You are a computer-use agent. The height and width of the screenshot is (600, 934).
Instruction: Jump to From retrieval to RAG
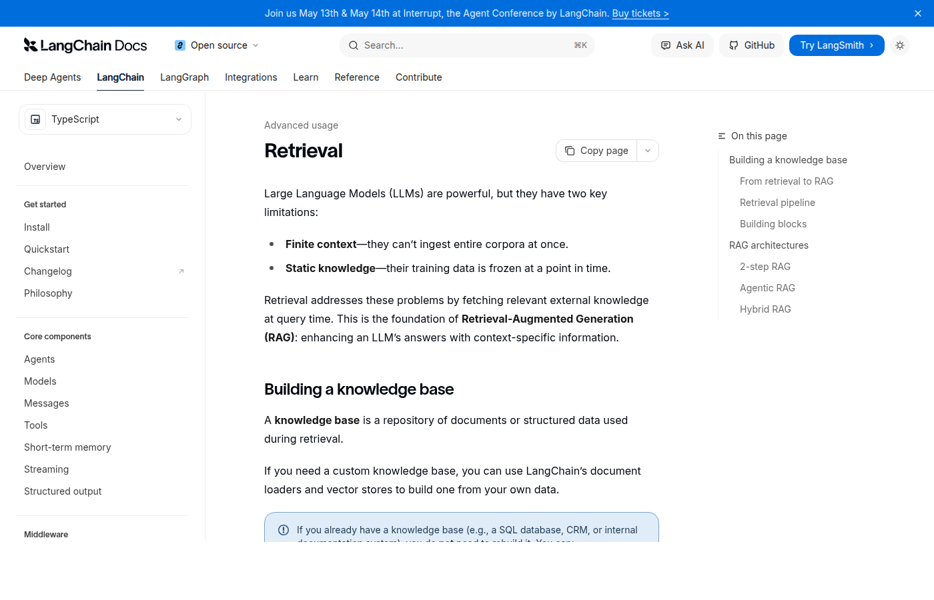tap(787, 181)
